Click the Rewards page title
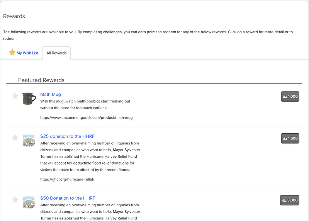This screenshot has width=309, height=221. [x=14, y=16]
